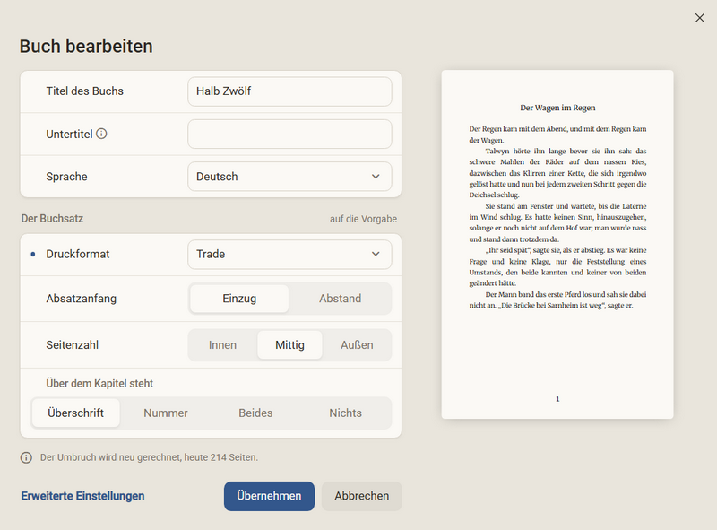Set Seitenzahl to Innen
Screen dimensions: 717x530
[222, 345]
